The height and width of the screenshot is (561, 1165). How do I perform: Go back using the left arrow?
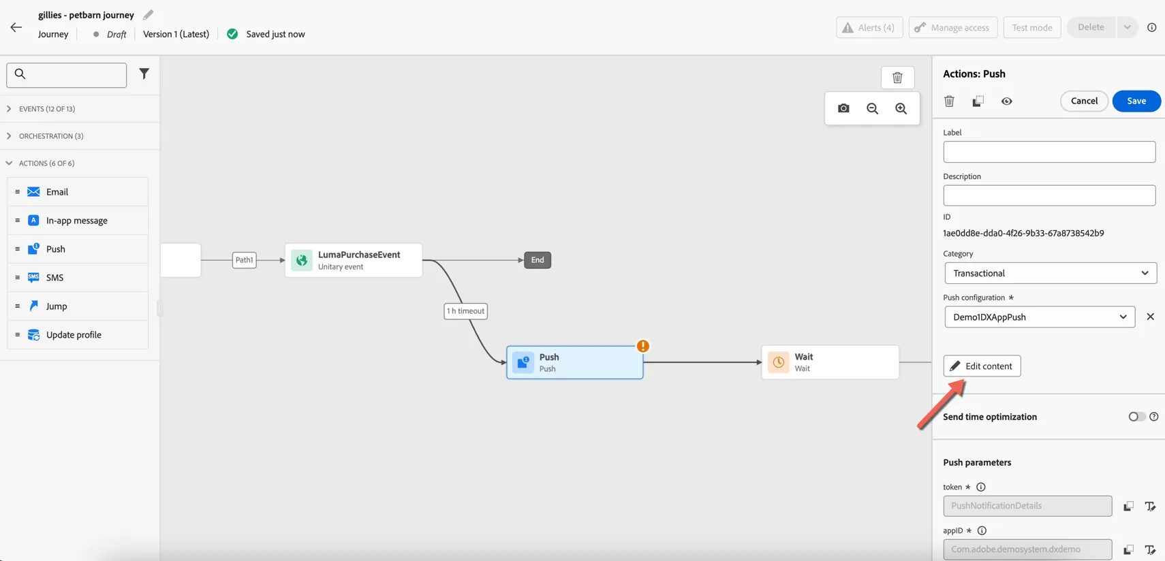click(16, 27)
